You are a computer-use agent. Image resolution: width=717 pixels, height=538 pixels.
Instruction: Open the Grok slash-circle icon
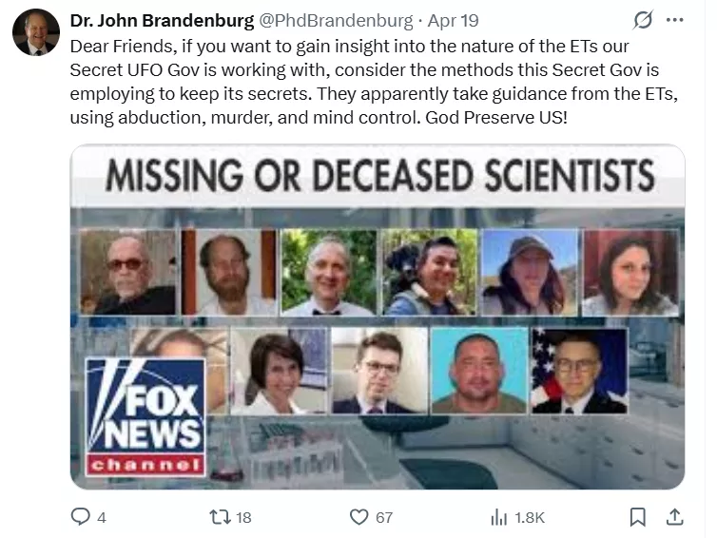pos(643,20)
